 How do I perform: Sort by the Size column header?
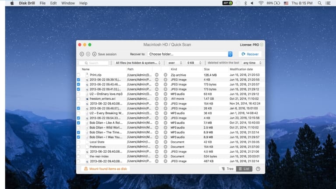[x=207, y=69]
